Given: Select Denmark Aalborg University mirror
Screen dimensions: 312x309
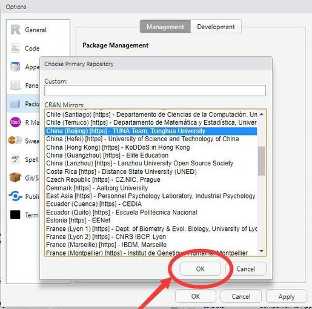Looking at the screenshot, I should (151, 188).
